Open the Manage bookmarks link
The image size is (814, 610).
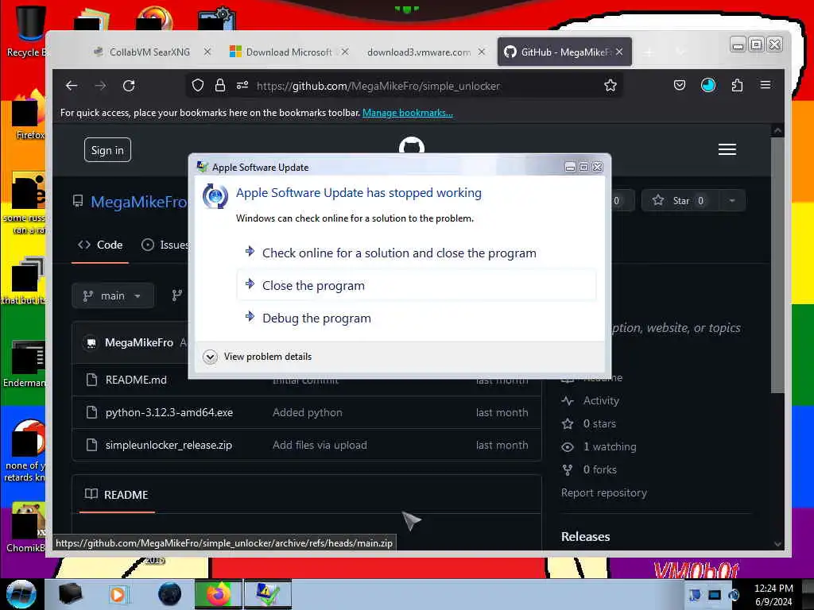pos(408,113)
